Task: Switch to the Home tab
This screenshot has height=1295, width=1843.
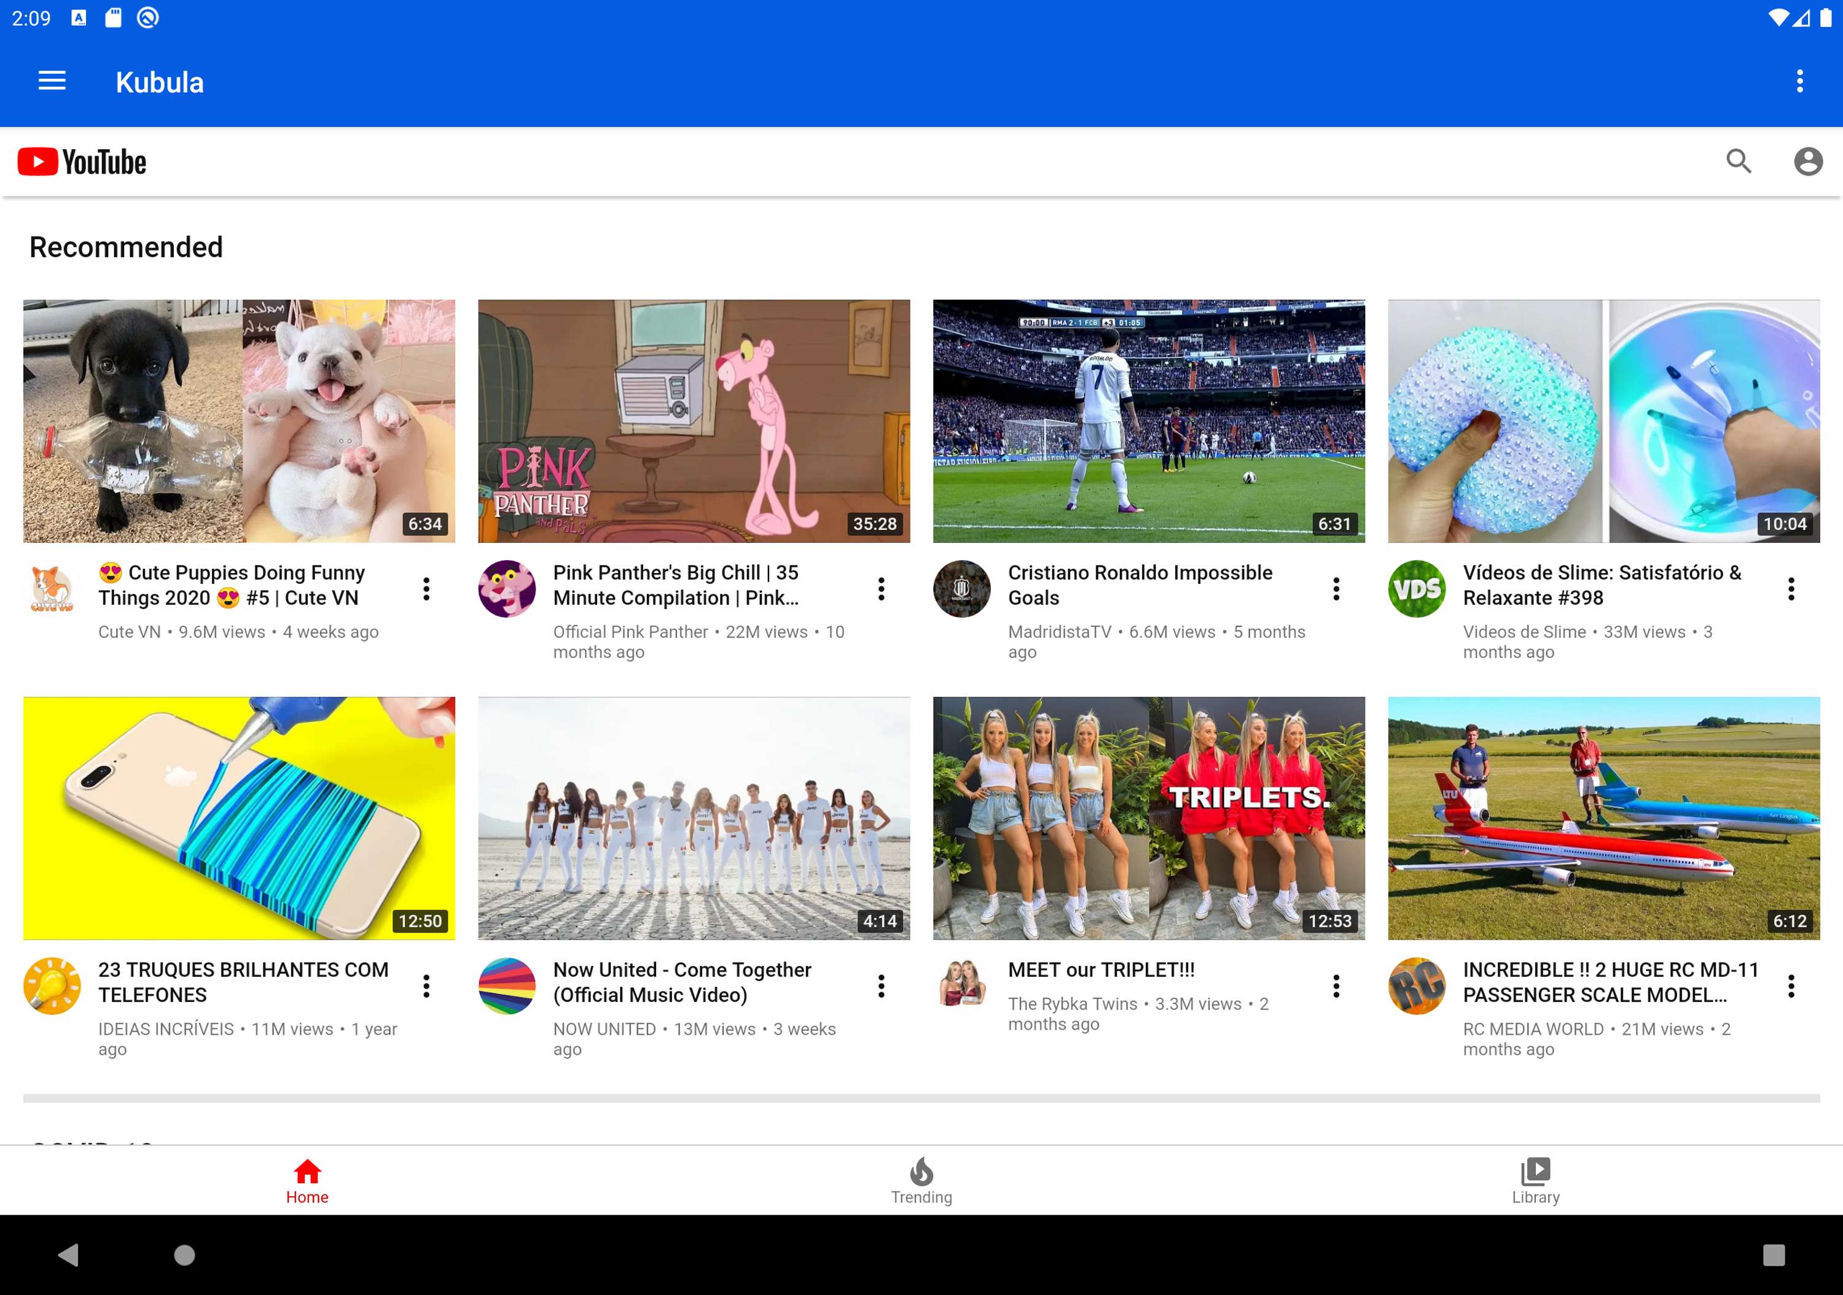Action: 307,1180
